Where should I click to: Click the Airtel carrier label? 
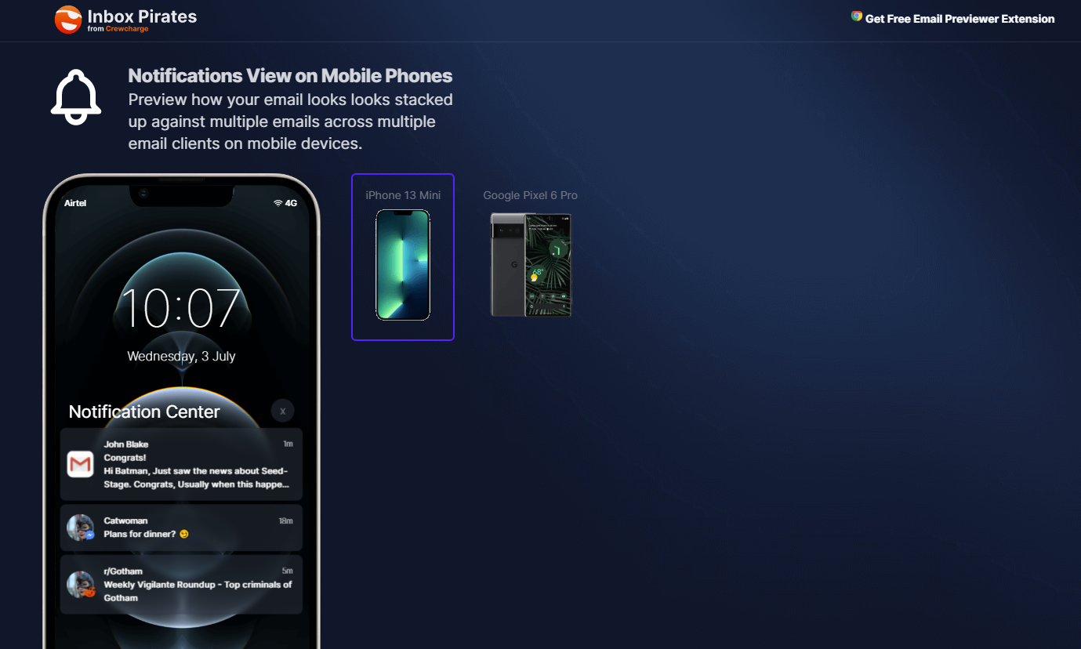coord(75,203)
